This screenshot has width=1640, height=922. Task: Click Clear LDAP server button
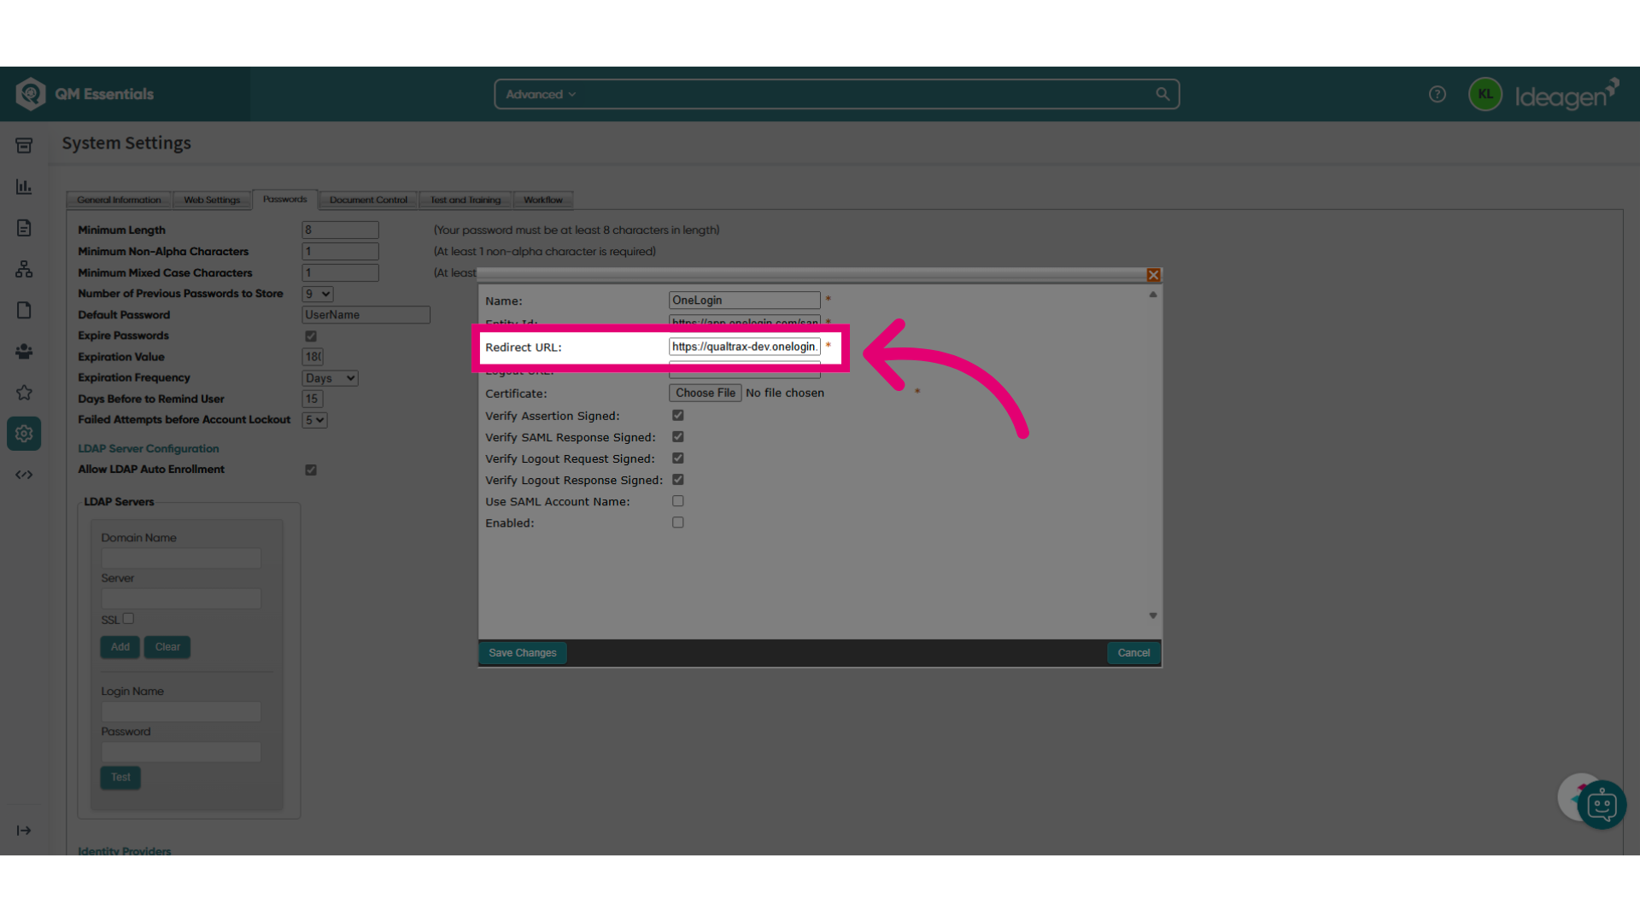click(167, 647)
